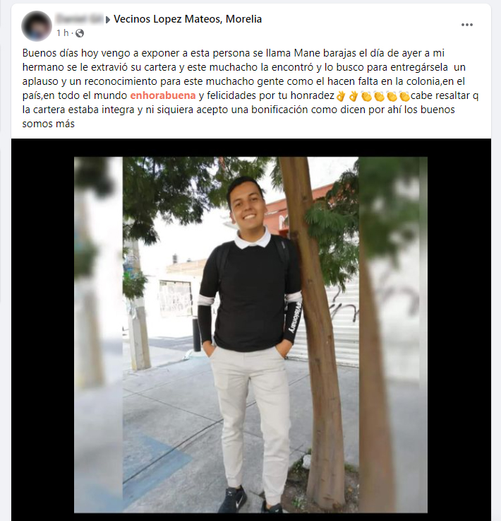Viewport: 501px width, 521px height.
Task: Open the photo of the smiling man
Action: click(x=250, y=335)
